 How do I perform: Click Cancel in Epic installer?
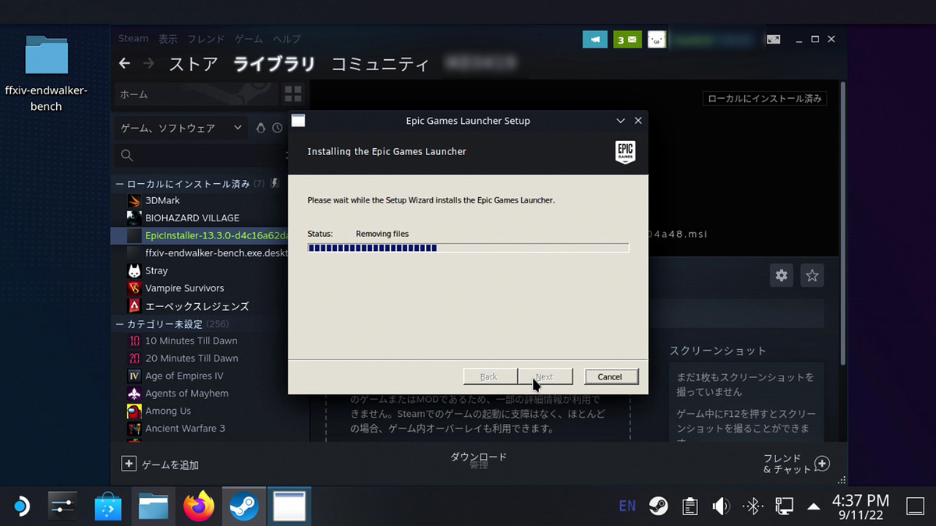pyautogui.click(x=610, y=376)
